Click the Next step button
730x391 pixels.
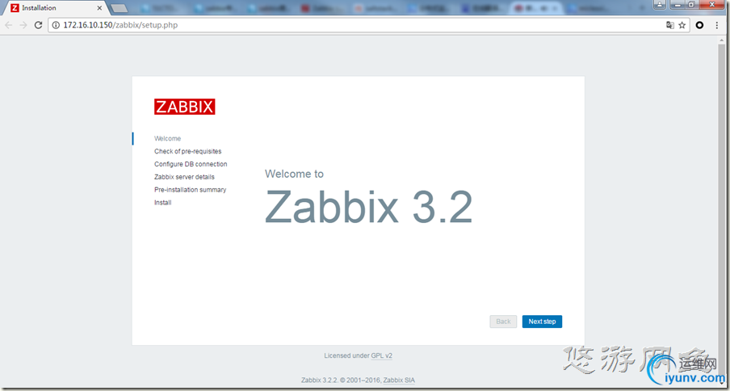click(542, 322)
